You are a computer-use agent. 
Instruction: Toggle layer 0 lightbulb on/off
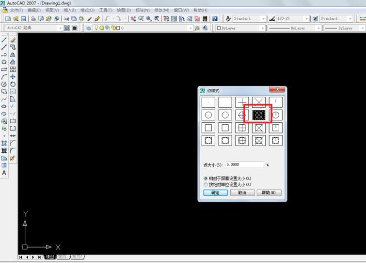(96, 28)
